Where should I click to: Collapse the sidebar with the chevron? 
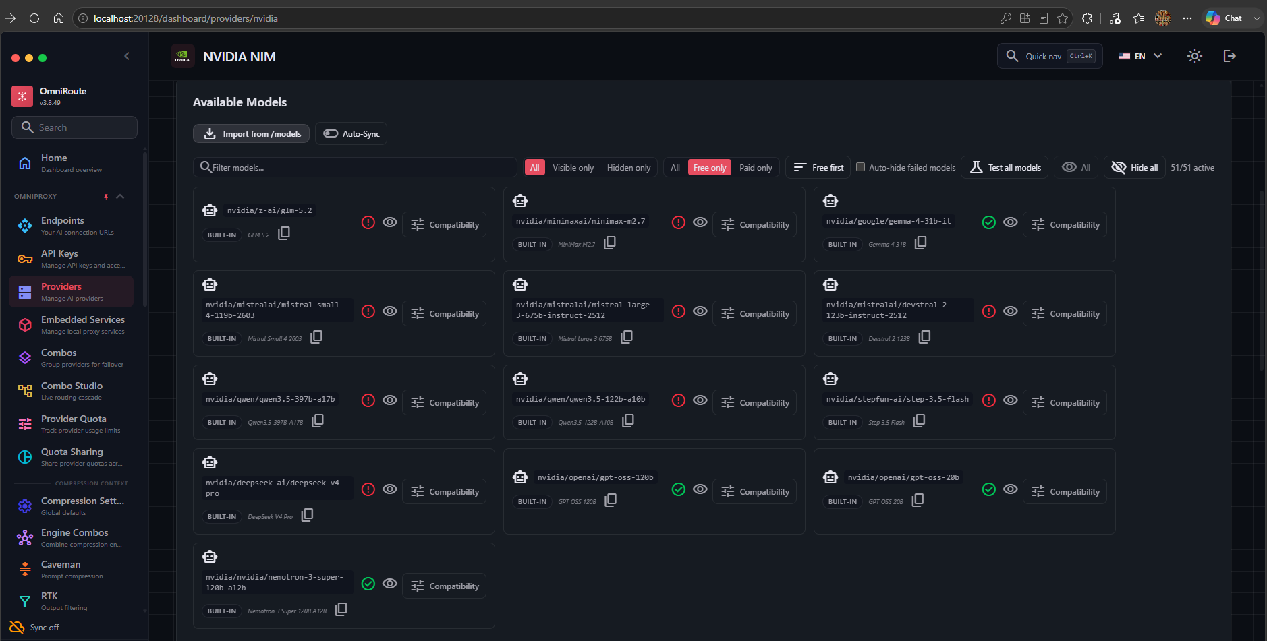click(x=127, y=57)
